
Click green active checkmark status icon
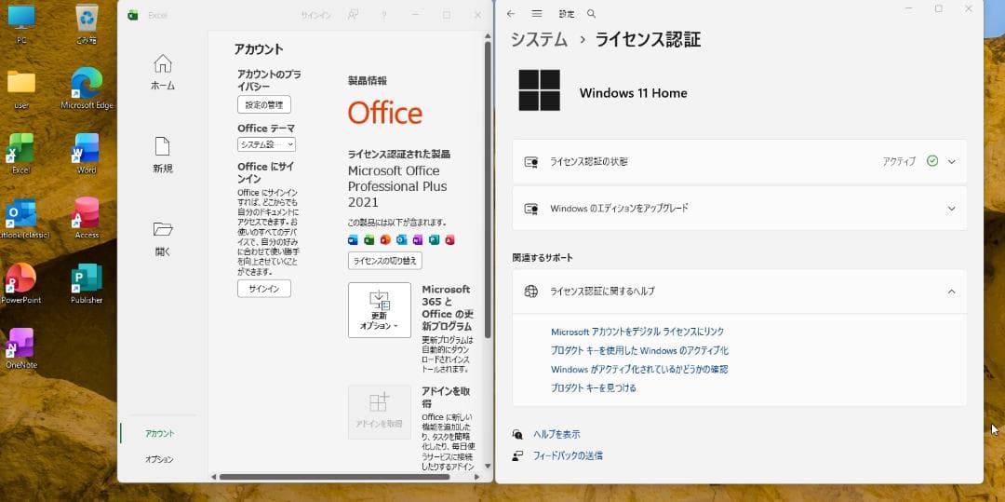931,161
